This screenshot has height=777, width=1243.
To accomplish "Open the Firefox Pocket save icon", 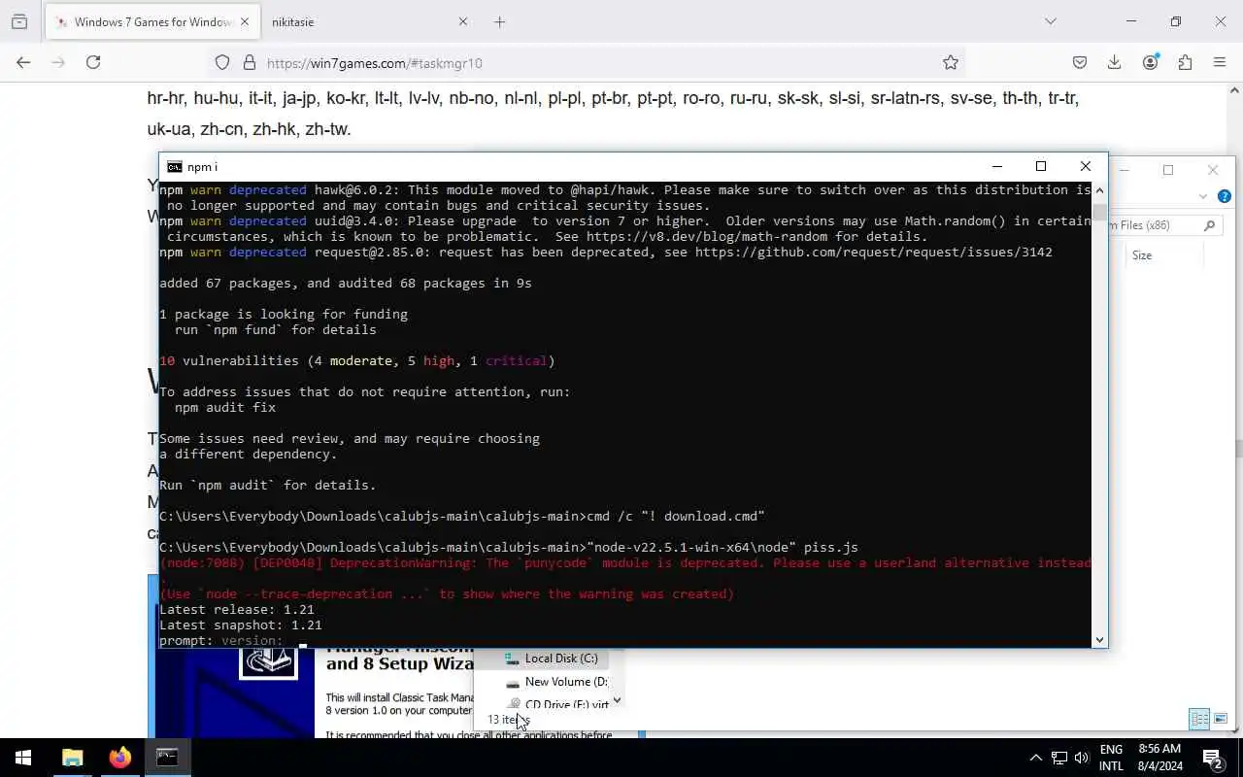I will (1079, 62).
